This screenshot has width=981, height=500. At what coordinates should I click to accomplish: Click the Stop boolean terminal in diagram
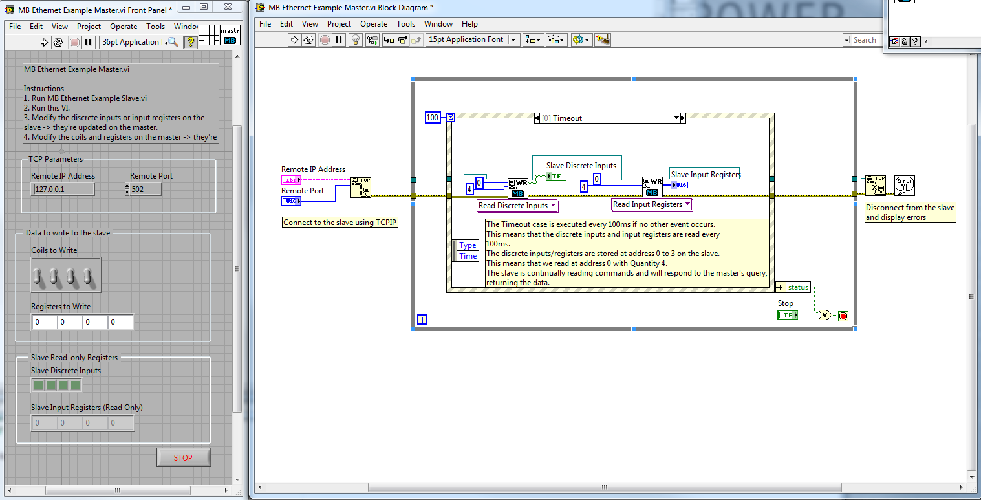point(787,315)
